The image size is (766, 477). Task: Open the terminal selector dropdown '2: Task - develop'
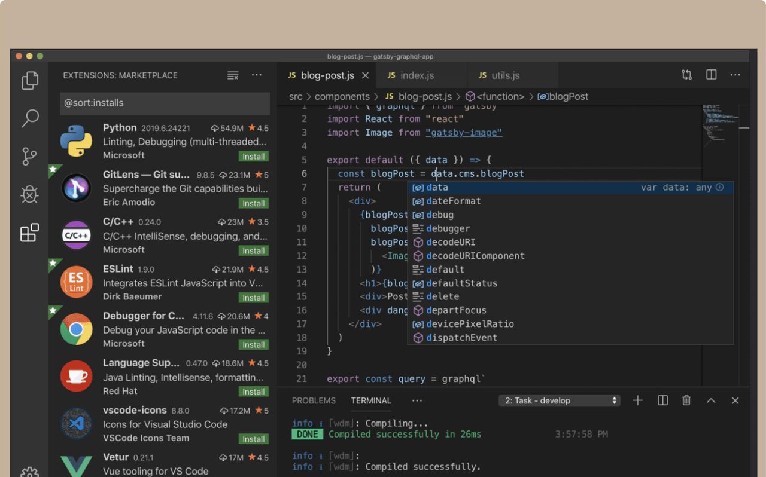click(x=559, y=400)
